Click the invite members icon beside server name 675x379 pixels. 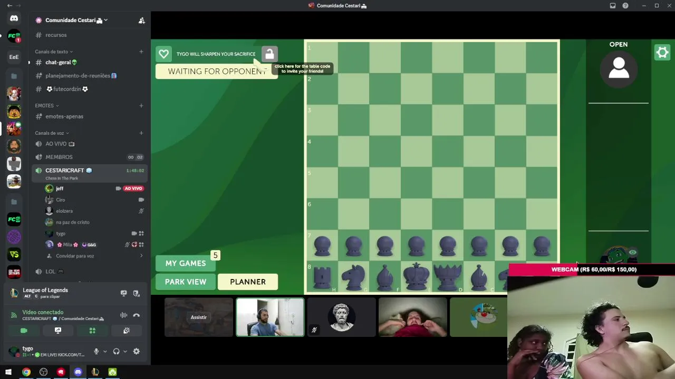click(x=141, y=21)
